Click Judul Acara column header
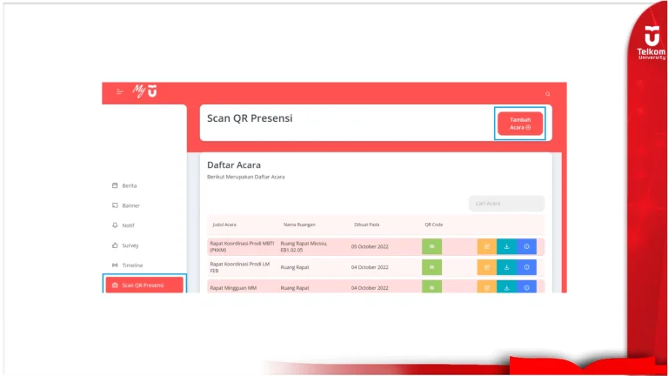Viewport: 668px width, 376px height. pyautogui.click(x=224, y=225)
